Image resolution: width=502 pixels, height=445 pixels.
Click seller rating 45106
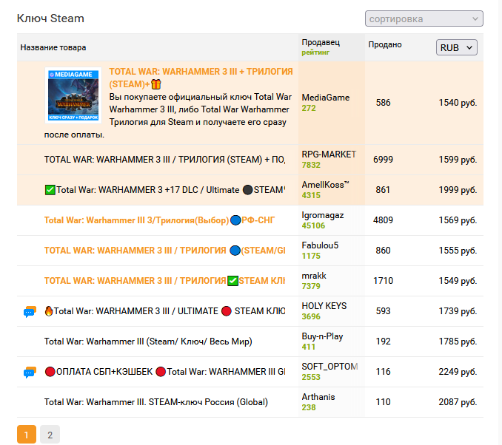313,225
